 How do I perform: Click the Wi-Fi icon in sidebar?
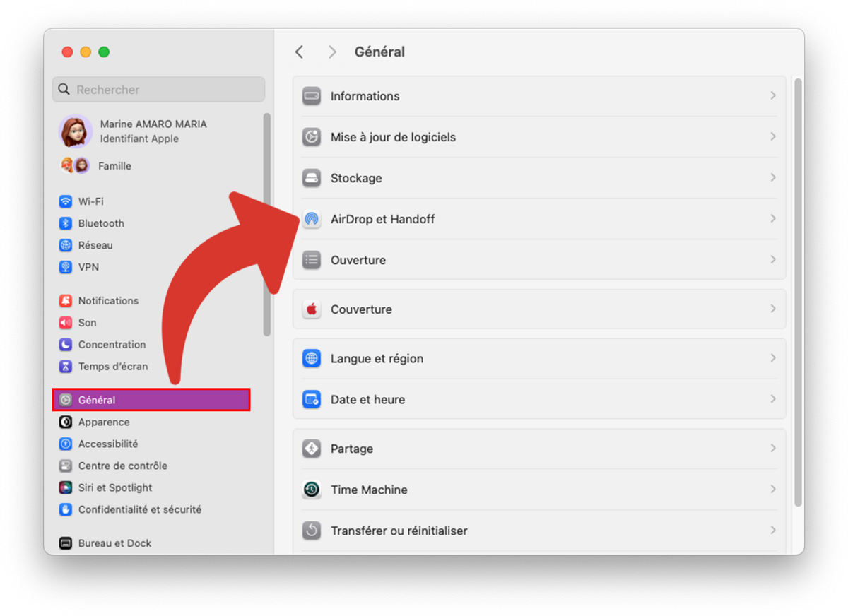point(66,201)
